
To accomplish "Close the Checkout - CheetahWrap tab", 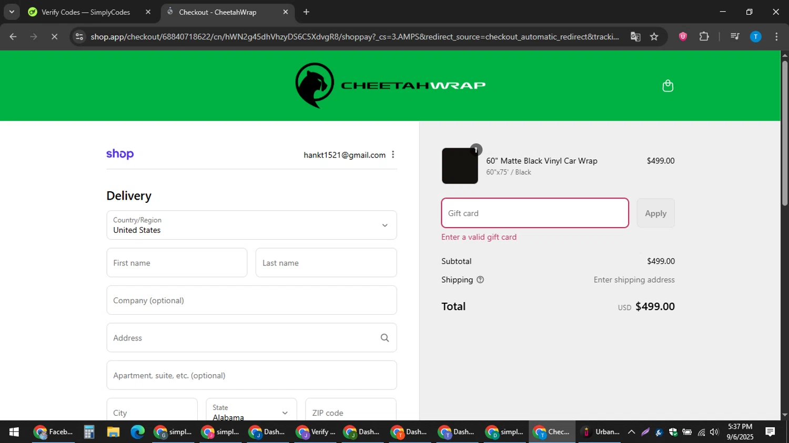I will click(286, 12).
